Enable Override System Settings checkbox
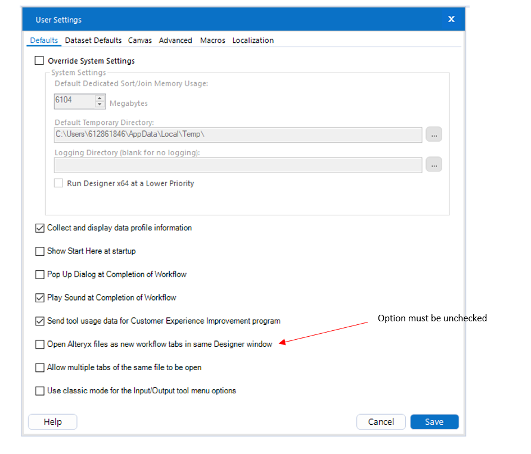 point(40,61)
